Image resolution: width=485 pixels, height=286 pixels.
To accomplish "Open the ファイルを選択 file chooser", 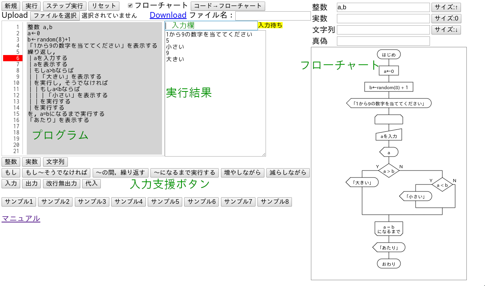I will [55, 16].
